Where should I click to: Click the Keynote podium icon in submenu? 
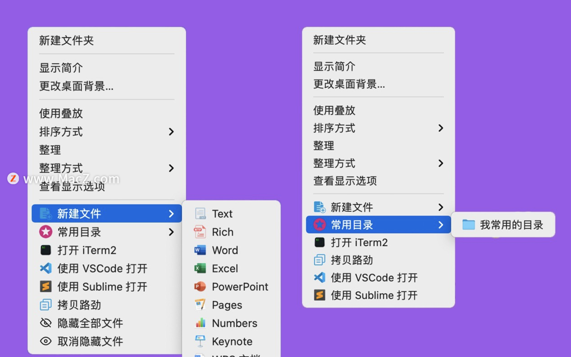[x=200, y=341]
